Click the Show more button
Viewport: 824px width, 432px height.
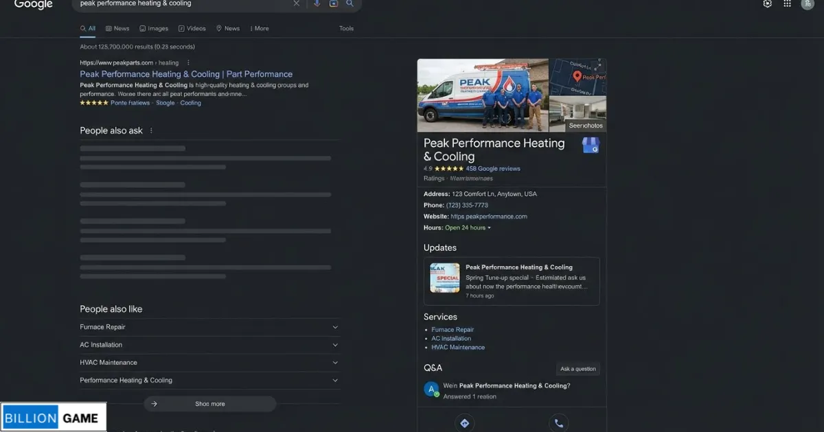click(x=209, y=404)
